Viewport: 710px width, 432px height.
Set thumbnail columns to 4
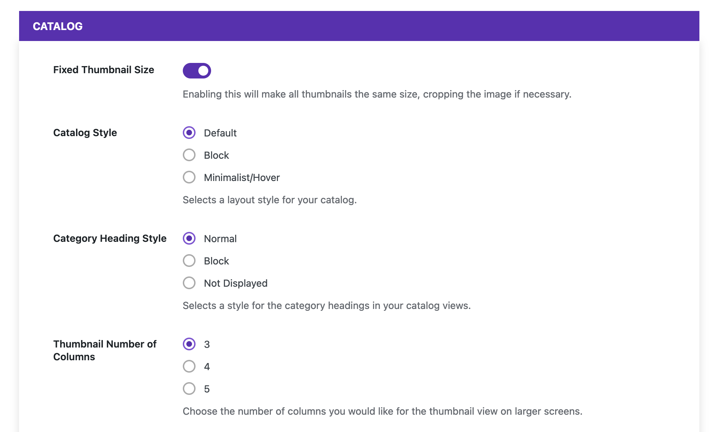(x=189, y=366)
